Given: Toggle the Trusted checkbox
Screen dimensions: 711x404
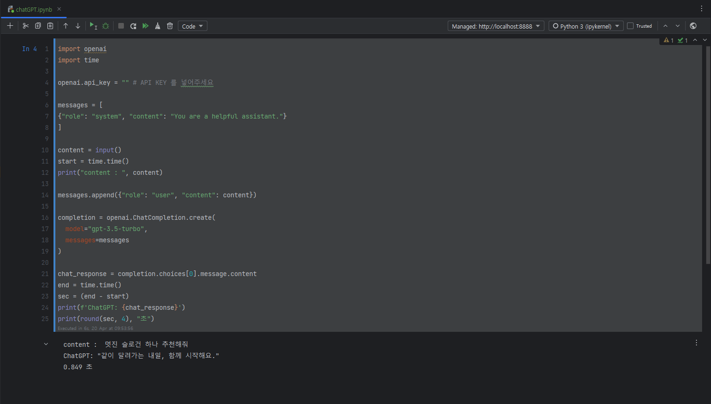Looking at the screenshot, I should pyautogui.click(x=630, y=26).
